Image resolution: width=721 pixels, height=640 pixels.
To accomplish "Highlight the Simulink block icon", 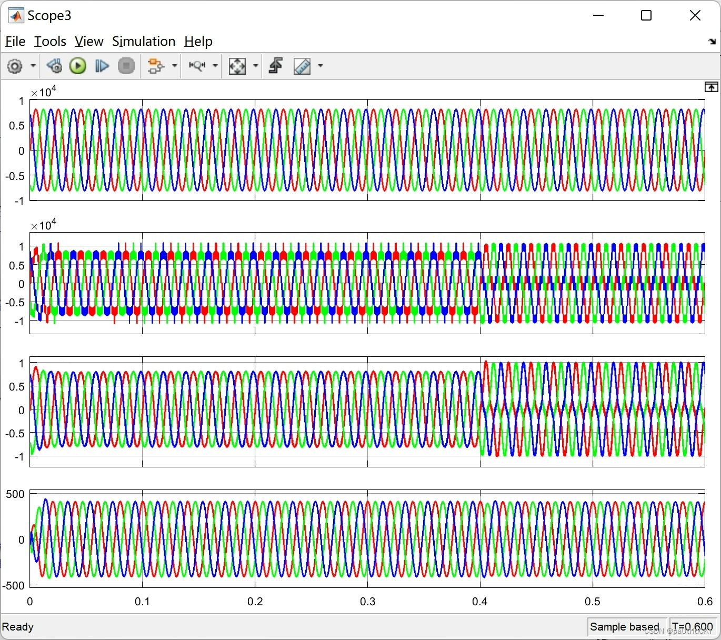I will (x=156, y=66).
